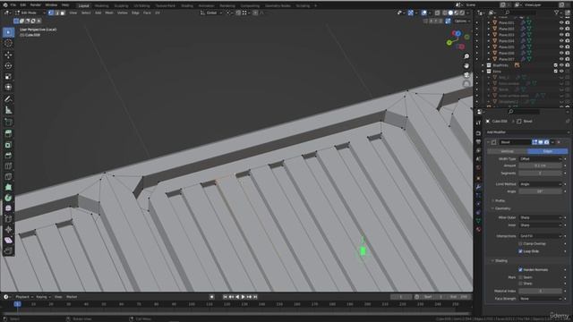Toggle the camera view icon
The image size is (573, 322).
pos(466,75)
